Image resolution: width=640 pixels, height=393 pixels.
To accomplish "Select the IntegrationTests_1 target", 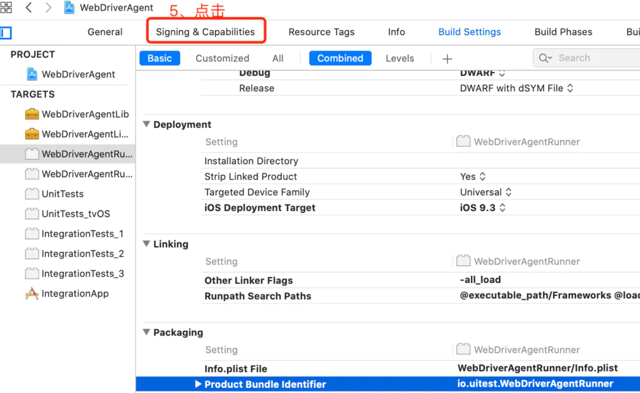I will [83, 234].
